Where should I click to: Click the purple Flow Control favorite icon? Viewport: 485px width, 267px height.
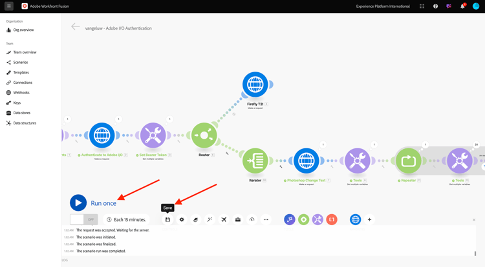[290, 219]
